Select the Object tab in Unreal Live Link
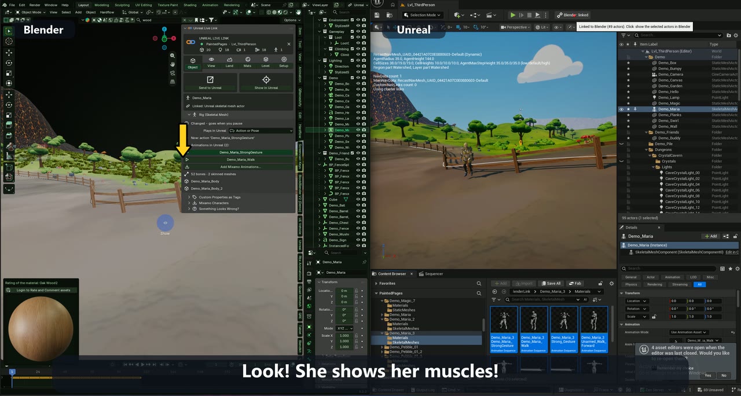Image resolution: width=741 pixels, height=396 pixels. coord(193,63)
